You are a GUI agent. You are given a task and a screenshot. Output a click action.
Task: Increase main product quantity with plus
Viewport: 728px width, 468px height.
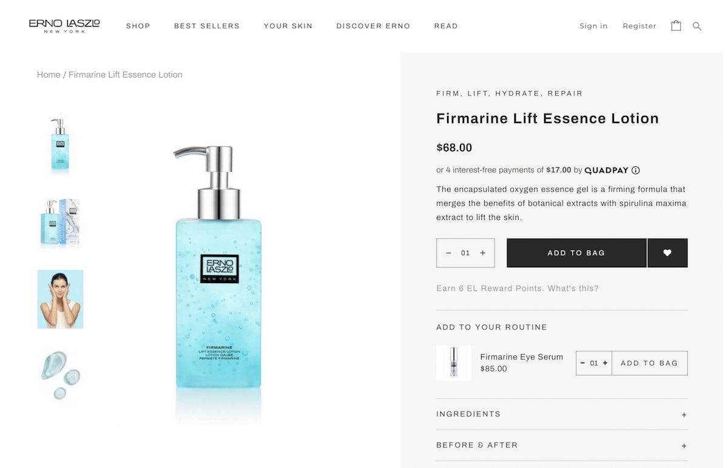[x=483, y=253]
